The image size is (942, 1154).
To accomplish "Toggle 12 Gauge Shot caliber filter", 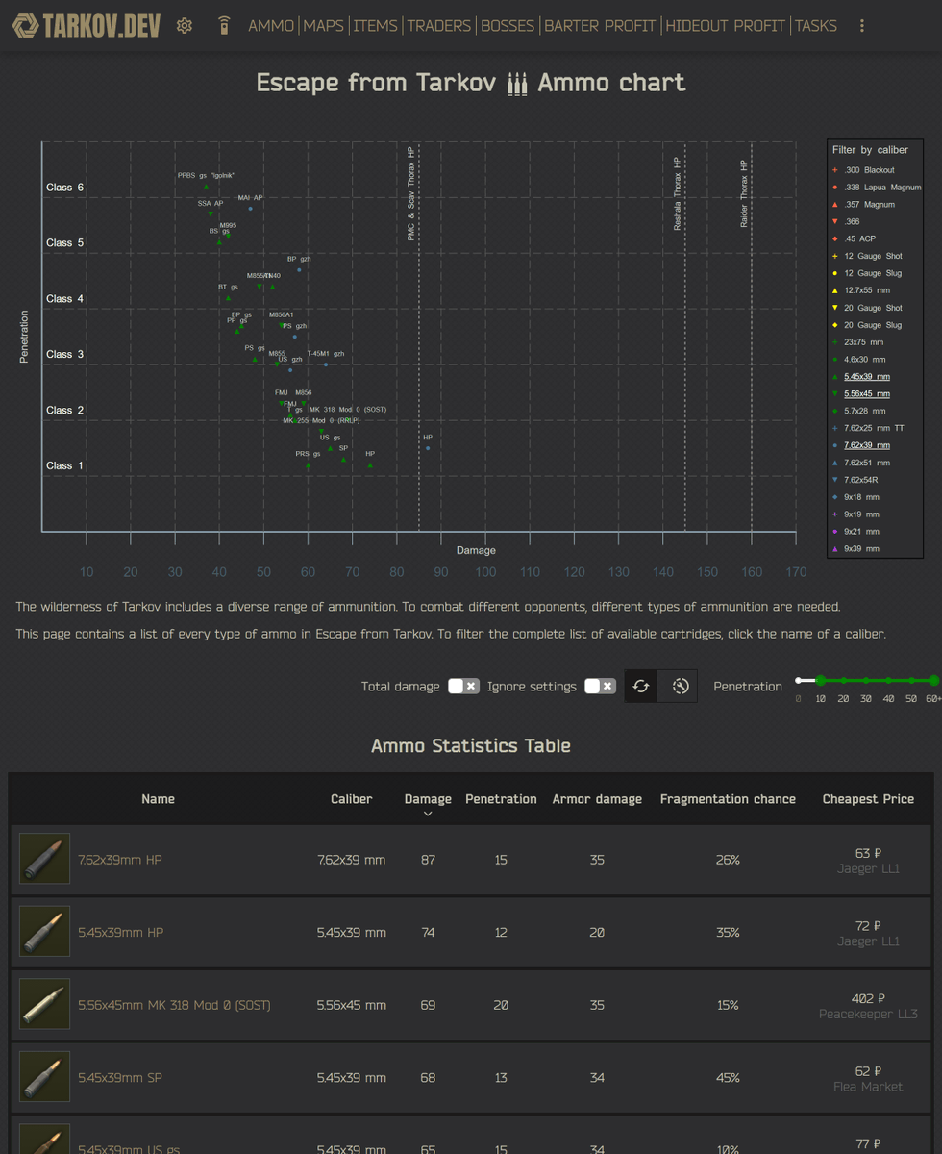I will point(873,256).
